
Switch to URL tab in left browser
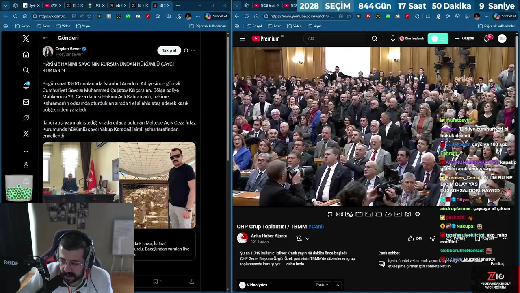pos(96,5)
